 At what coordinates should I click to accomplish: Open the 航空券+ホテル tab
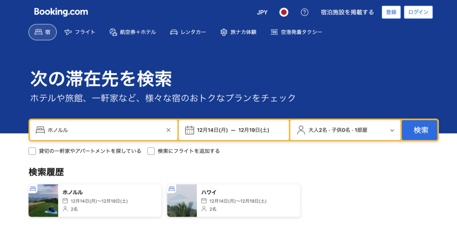click(133, 32)
